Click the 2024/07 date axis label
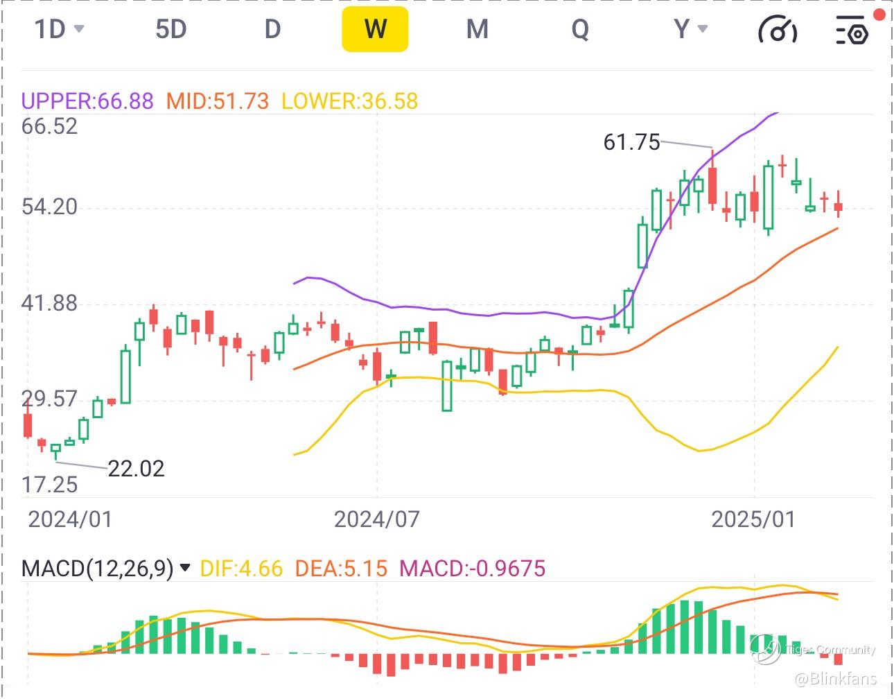The width and height of the screenshot is (894, 699). pos(376,519)
